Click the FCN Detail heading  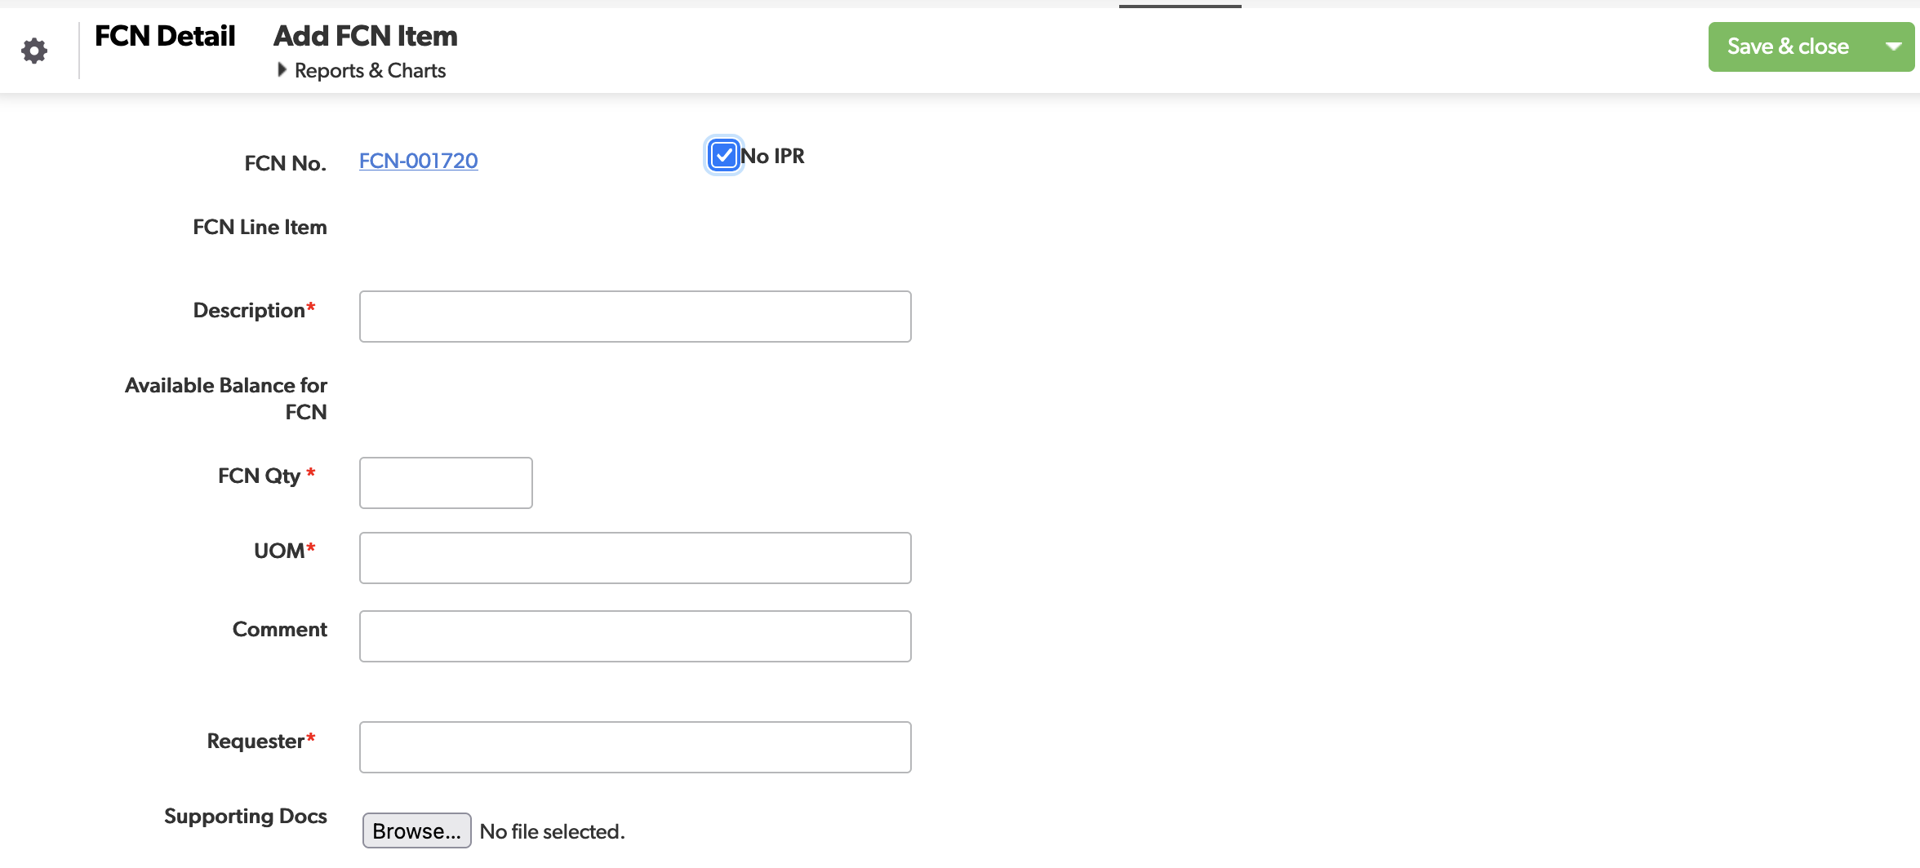pyautogui.click(x=165, y=36)
